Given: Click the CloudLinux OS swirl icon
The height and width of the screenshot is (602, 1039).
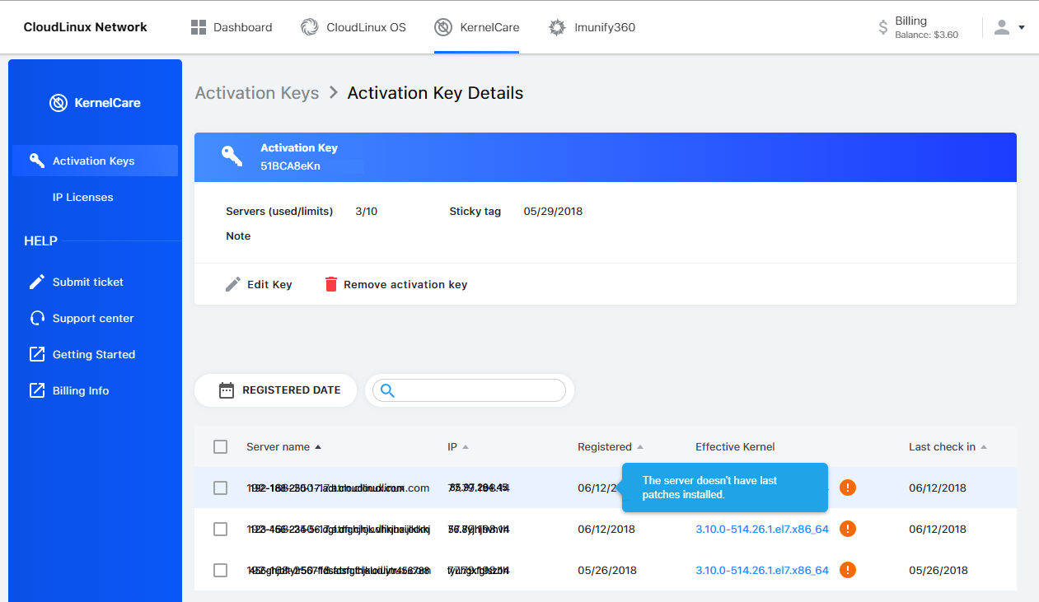Looking at the screenshot, I should [310, 27].
